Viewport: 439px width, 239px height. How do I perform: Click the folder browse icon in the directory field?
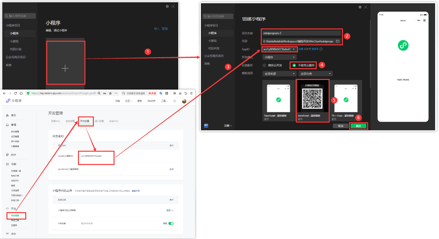337,41
